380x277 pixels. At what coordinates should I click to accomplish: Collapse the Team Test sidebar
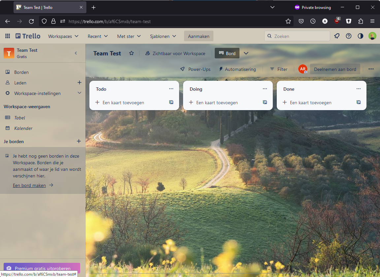coord(76,53)
